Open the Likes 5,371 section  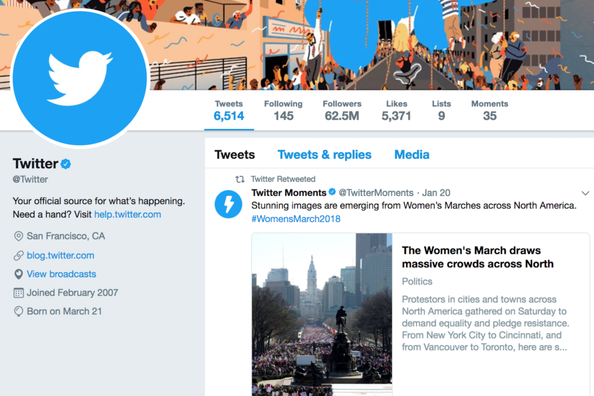tap(396, 111)
